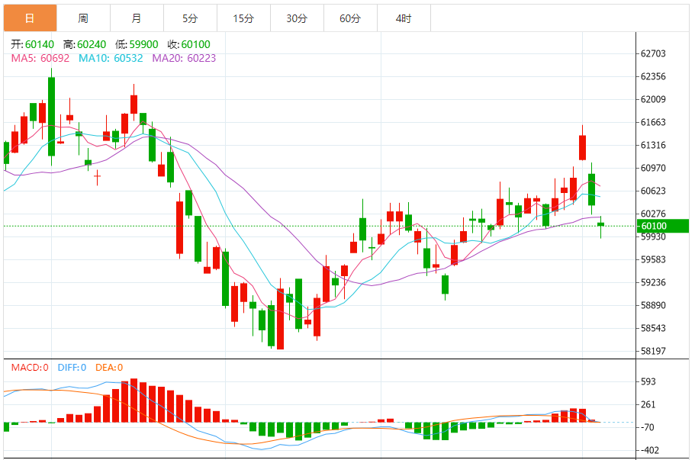Screen dimensions: 695x460
Task: Click the 261 MACD axis label
Action: 648,404
